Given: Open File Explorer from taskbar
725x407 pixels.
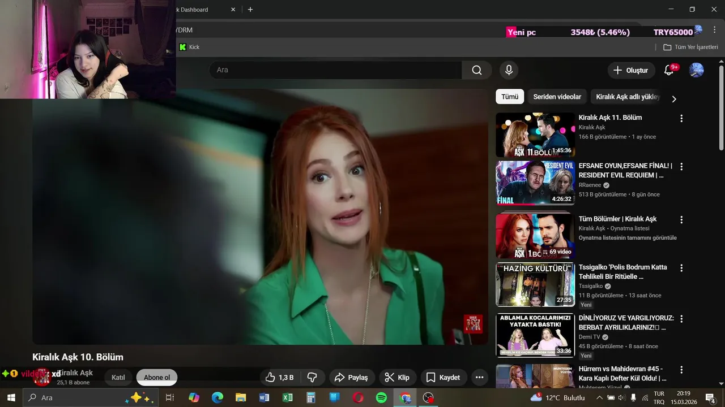Looking at the screenshot, I should click(x=241, y=397).
